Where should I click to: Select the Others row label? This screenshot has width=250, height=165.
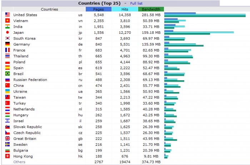coord(19,162)
